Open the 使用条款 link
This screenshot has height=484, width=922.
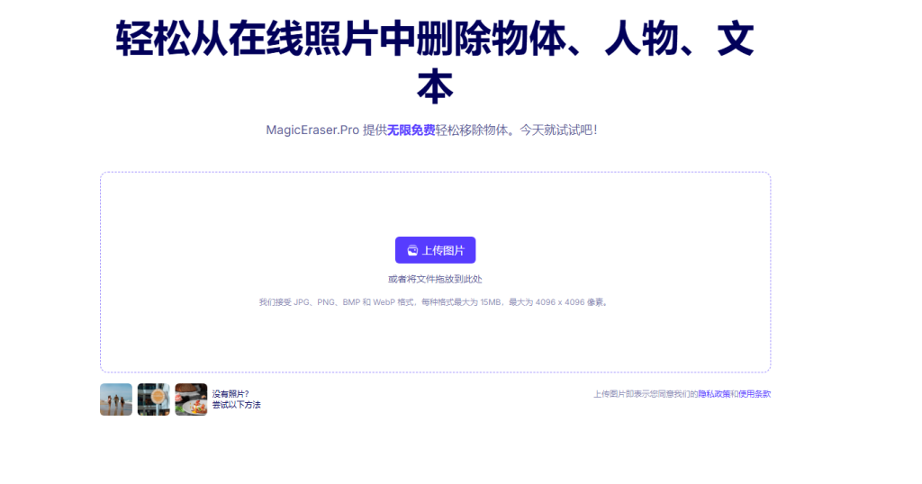pos(755,394)
